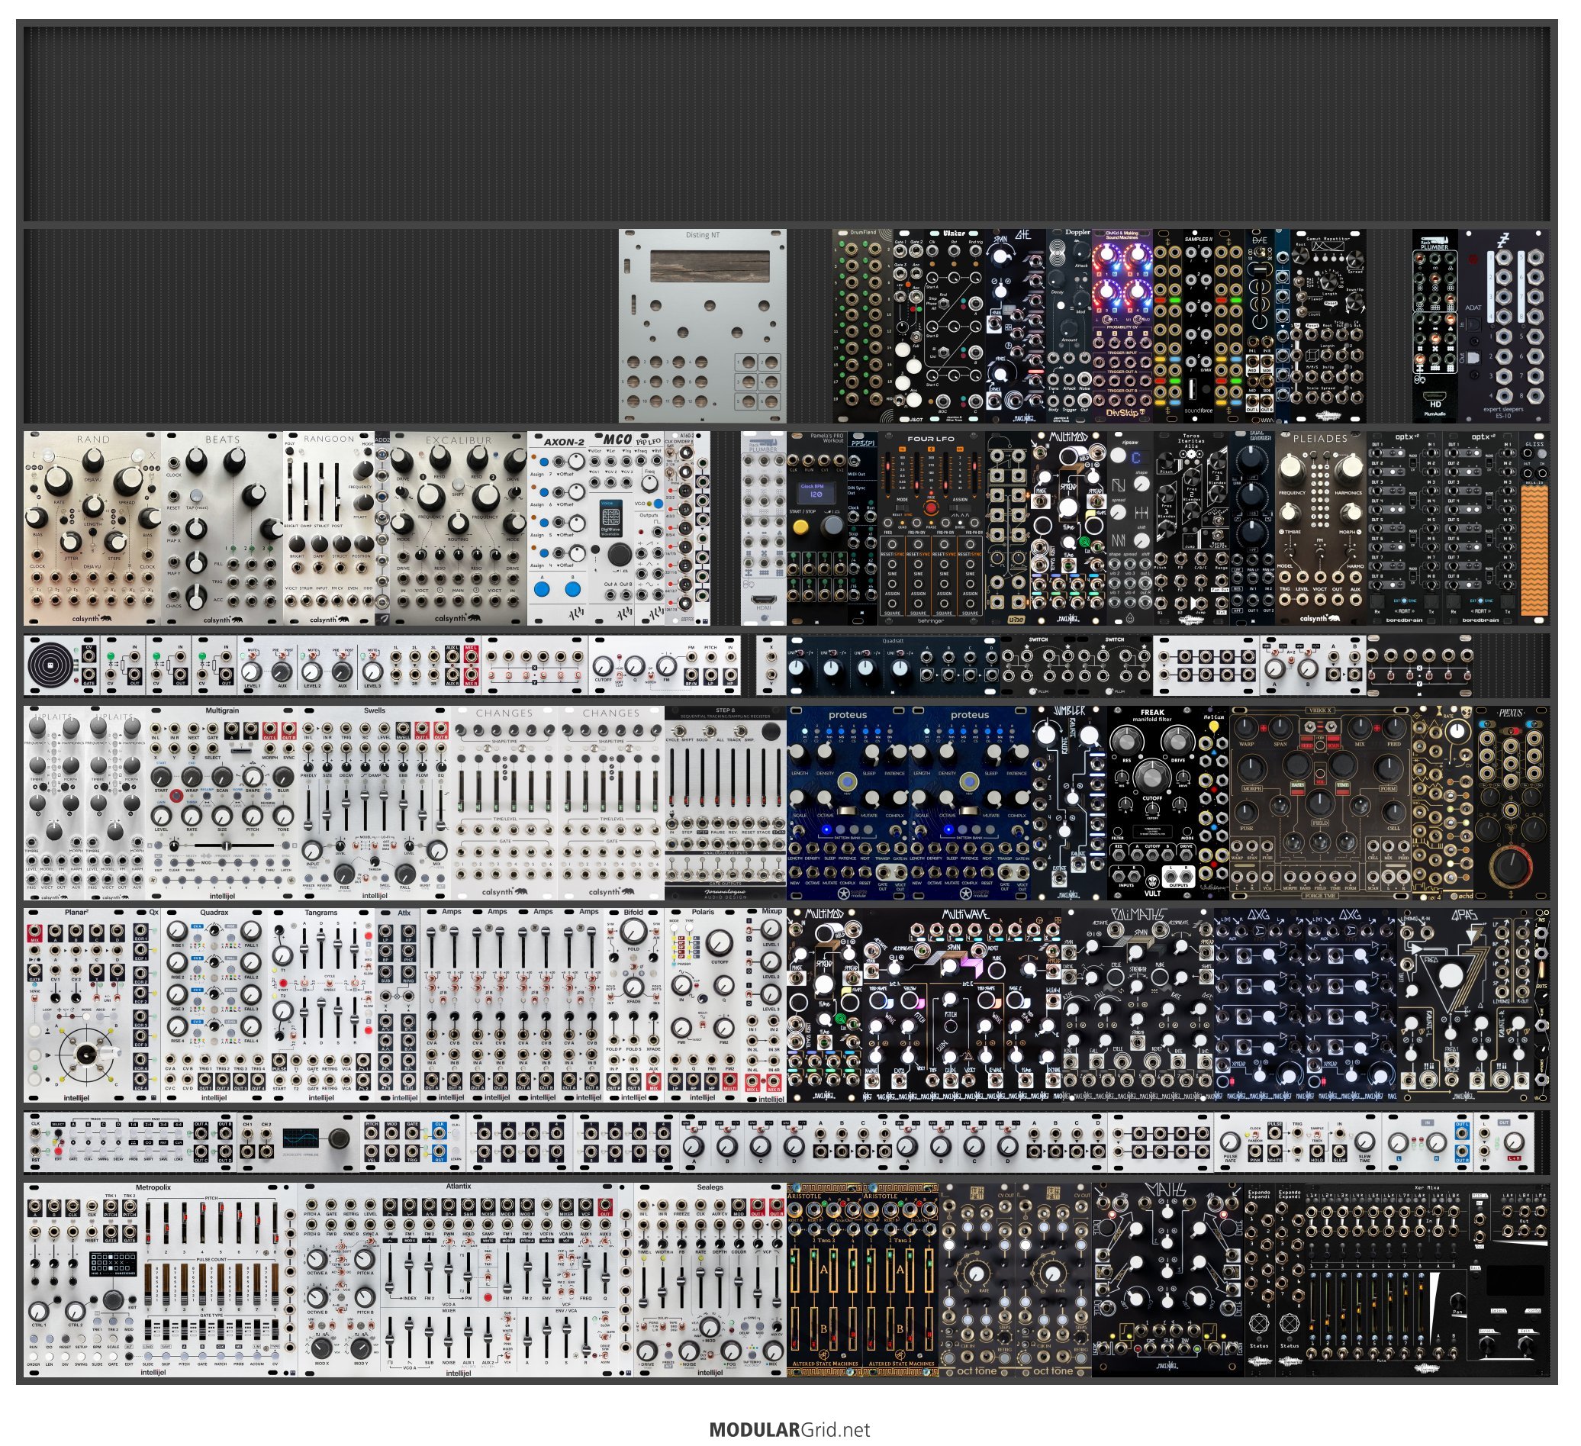Open the MODULARGrid.net link at the bottom
1581x1446 pixels.
coord(790,1429)
